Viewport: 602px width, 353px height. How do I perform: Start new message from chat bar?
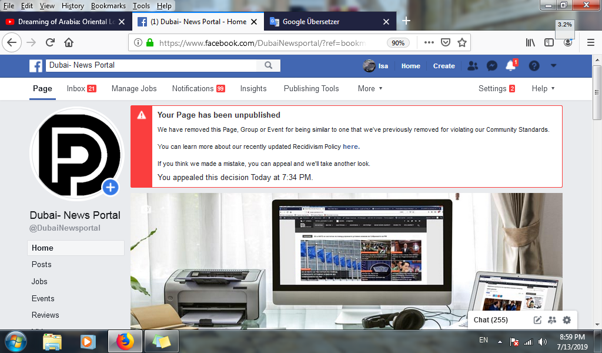(537, 320)
